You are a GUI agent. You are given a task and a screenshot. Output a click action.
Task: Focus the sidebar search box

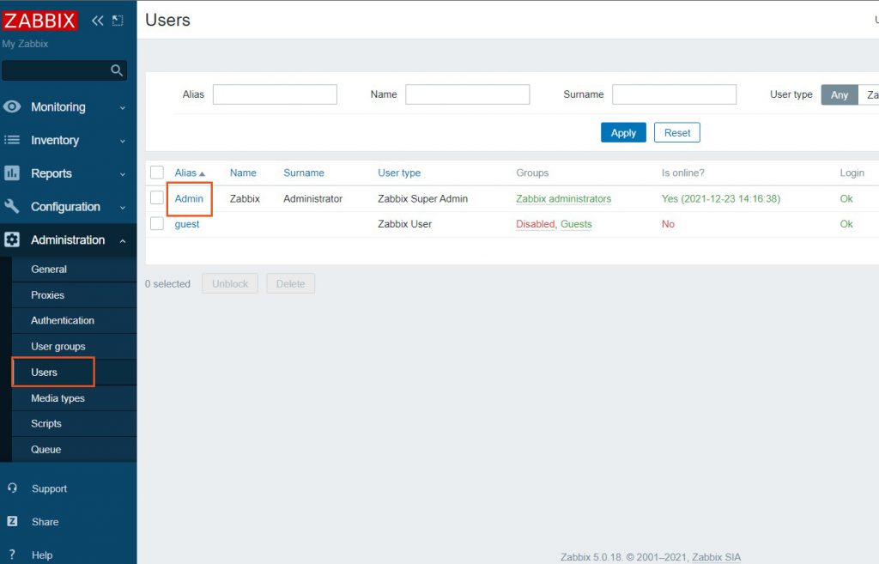point(64,70)
